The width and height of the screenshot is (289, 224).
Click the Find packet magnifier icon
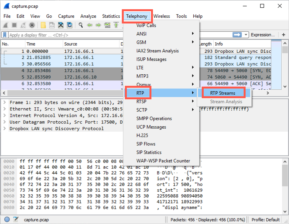point(81,25)
